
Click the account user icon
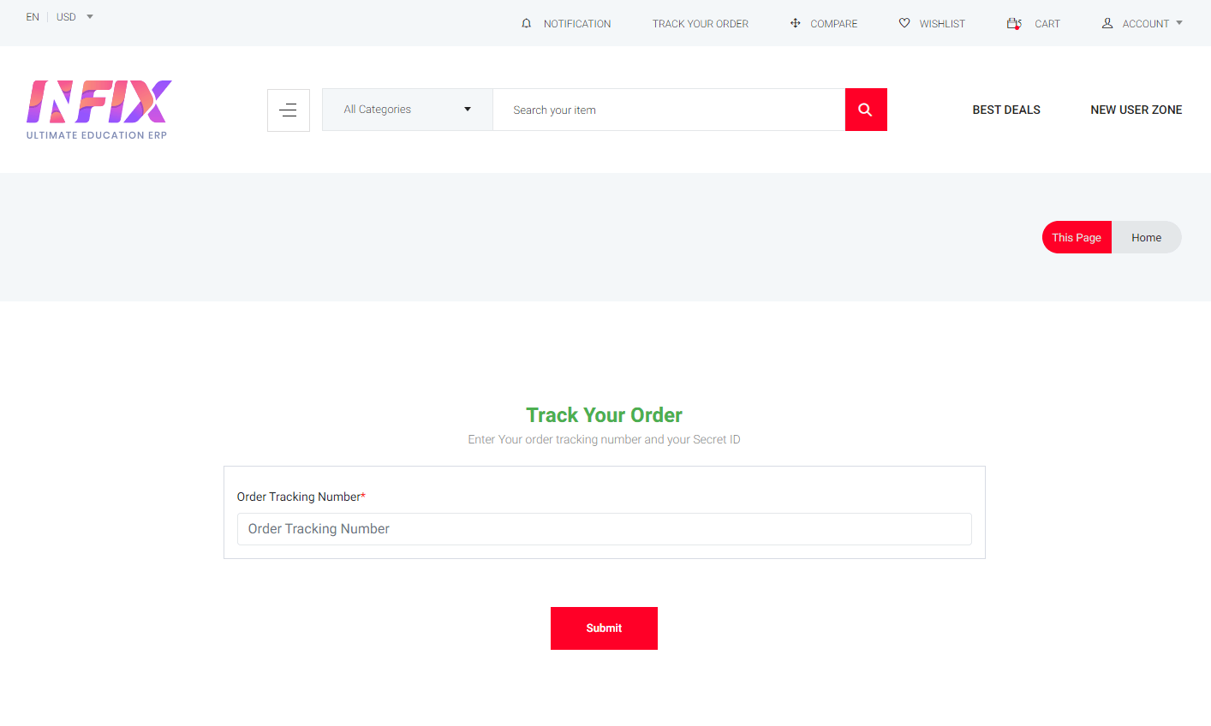coord(1107,23)
